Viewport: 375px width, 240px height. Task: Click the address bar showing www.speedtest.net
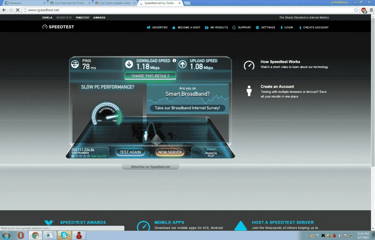pyautogui.click(x=187, y=10)
